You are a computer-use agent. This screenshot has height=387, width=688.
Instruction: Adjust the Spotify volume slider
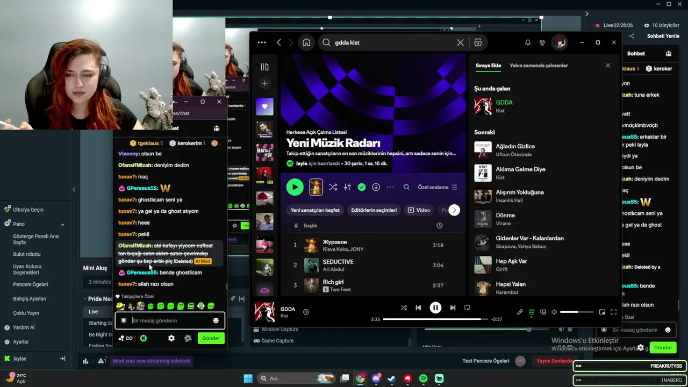point(578,312)
